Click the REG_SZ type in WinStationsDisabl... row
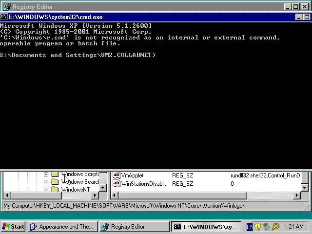The image size is (312, 234). click(x=183, y=184)
